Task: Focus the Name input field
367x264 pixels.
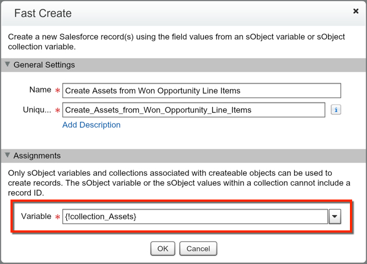Action: point(202,90)
